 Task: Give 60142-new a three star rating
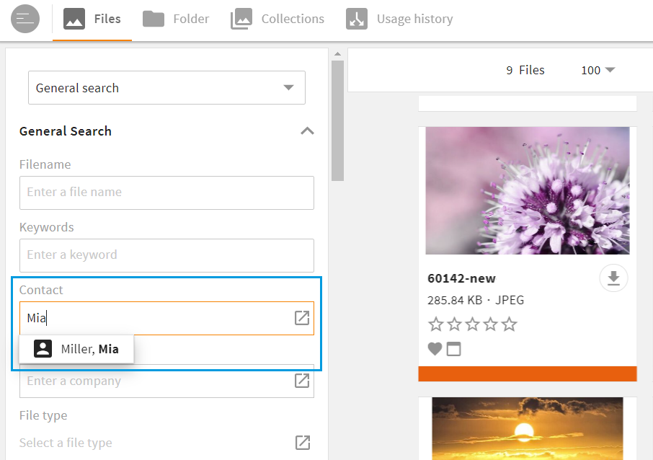click(472, 324)
